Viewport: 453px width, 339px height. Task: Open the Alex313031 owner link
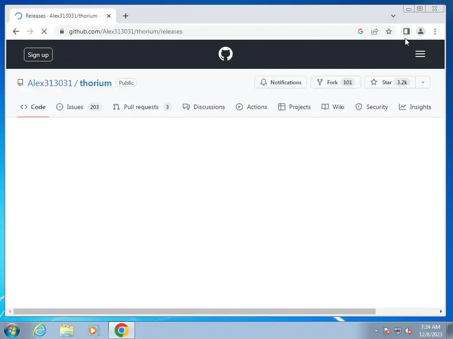[x=50, y=83]
